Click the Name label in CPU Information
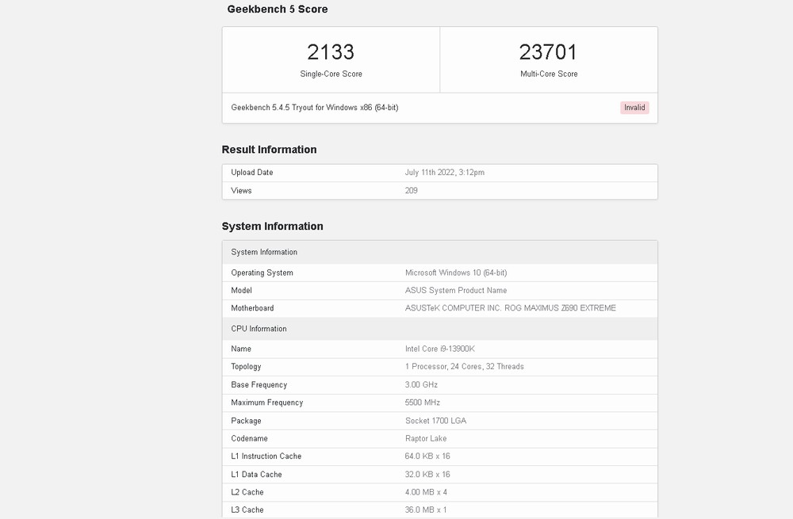The width and height of the screenshot is (793, 519). point(241,349)
